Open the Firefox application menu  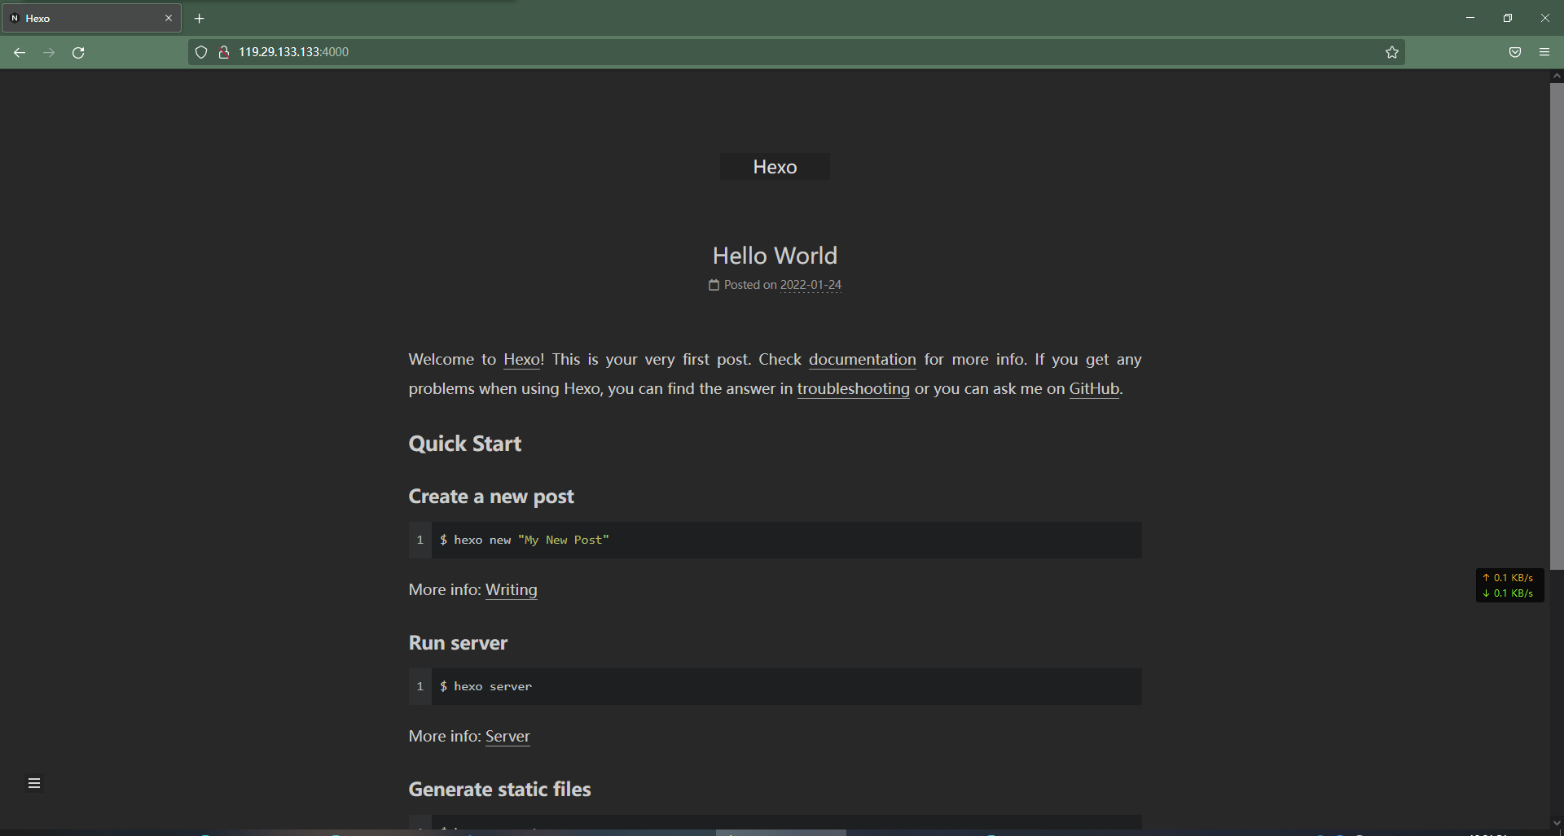click(1544, 52)
